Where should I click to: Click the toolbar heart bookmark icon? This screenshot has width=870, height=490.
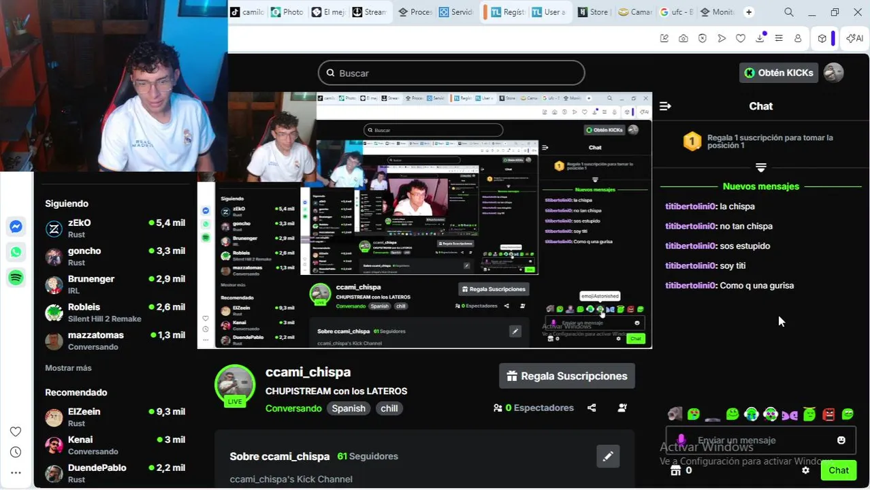[x=741, y=38]
